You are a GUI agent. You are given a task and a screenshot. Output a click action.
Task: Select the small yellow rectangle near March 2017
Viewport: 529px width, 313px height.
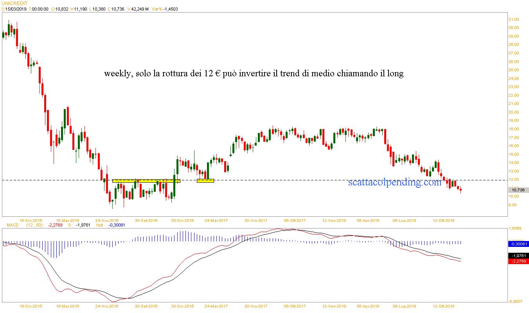point(205,180)
